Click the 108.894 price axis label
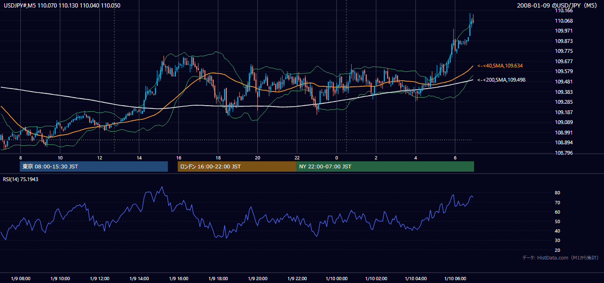Screen dimensions: 604x283 (x=564, y=143)
